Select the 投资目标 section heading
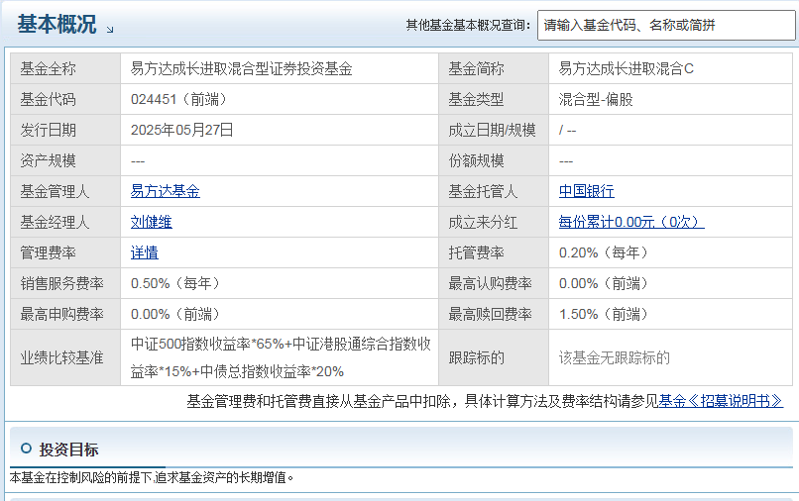Viewport: 799px width, 501px height. point(68,450)
